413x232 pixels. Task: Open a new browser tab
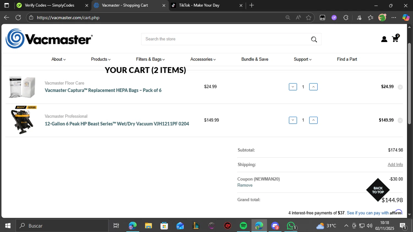[x=252, y=5]
